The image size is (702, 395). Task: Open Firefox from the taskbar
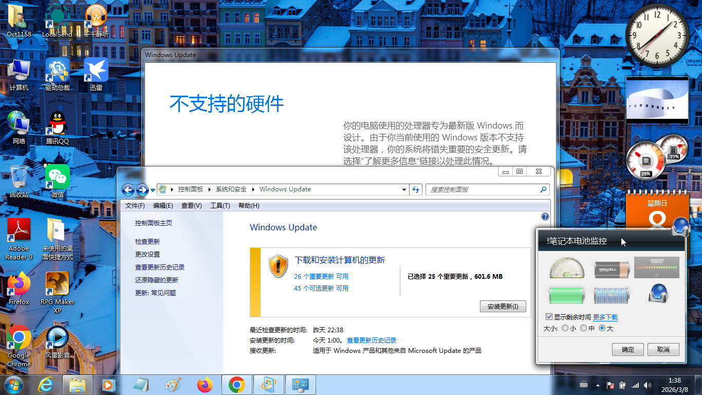click(x=205, y=385)
